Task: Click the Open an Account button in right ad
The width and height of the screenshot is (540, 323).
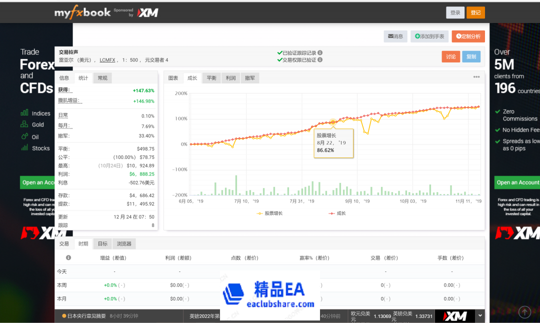Action: [517, 182]
